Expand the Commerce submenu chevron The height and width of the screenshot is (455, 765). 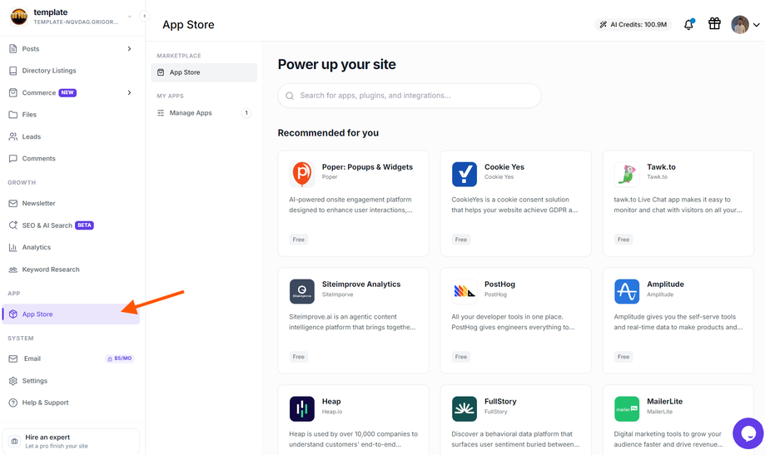point(129,92)
